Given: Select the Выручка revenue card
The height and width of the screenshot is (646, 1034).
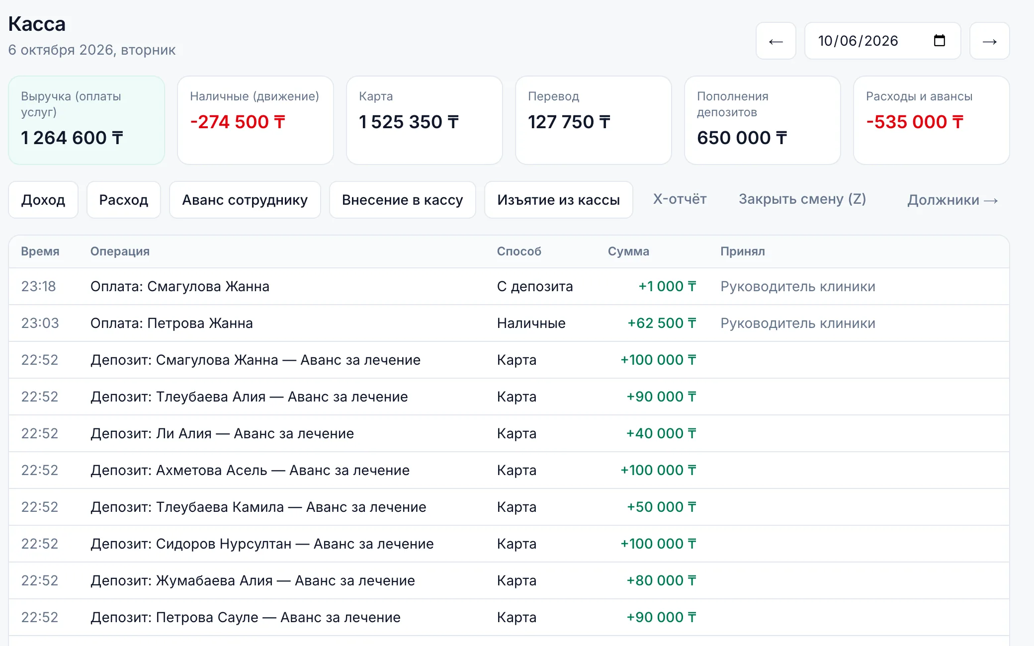Looking at the screenshot, I should [86, 120].
